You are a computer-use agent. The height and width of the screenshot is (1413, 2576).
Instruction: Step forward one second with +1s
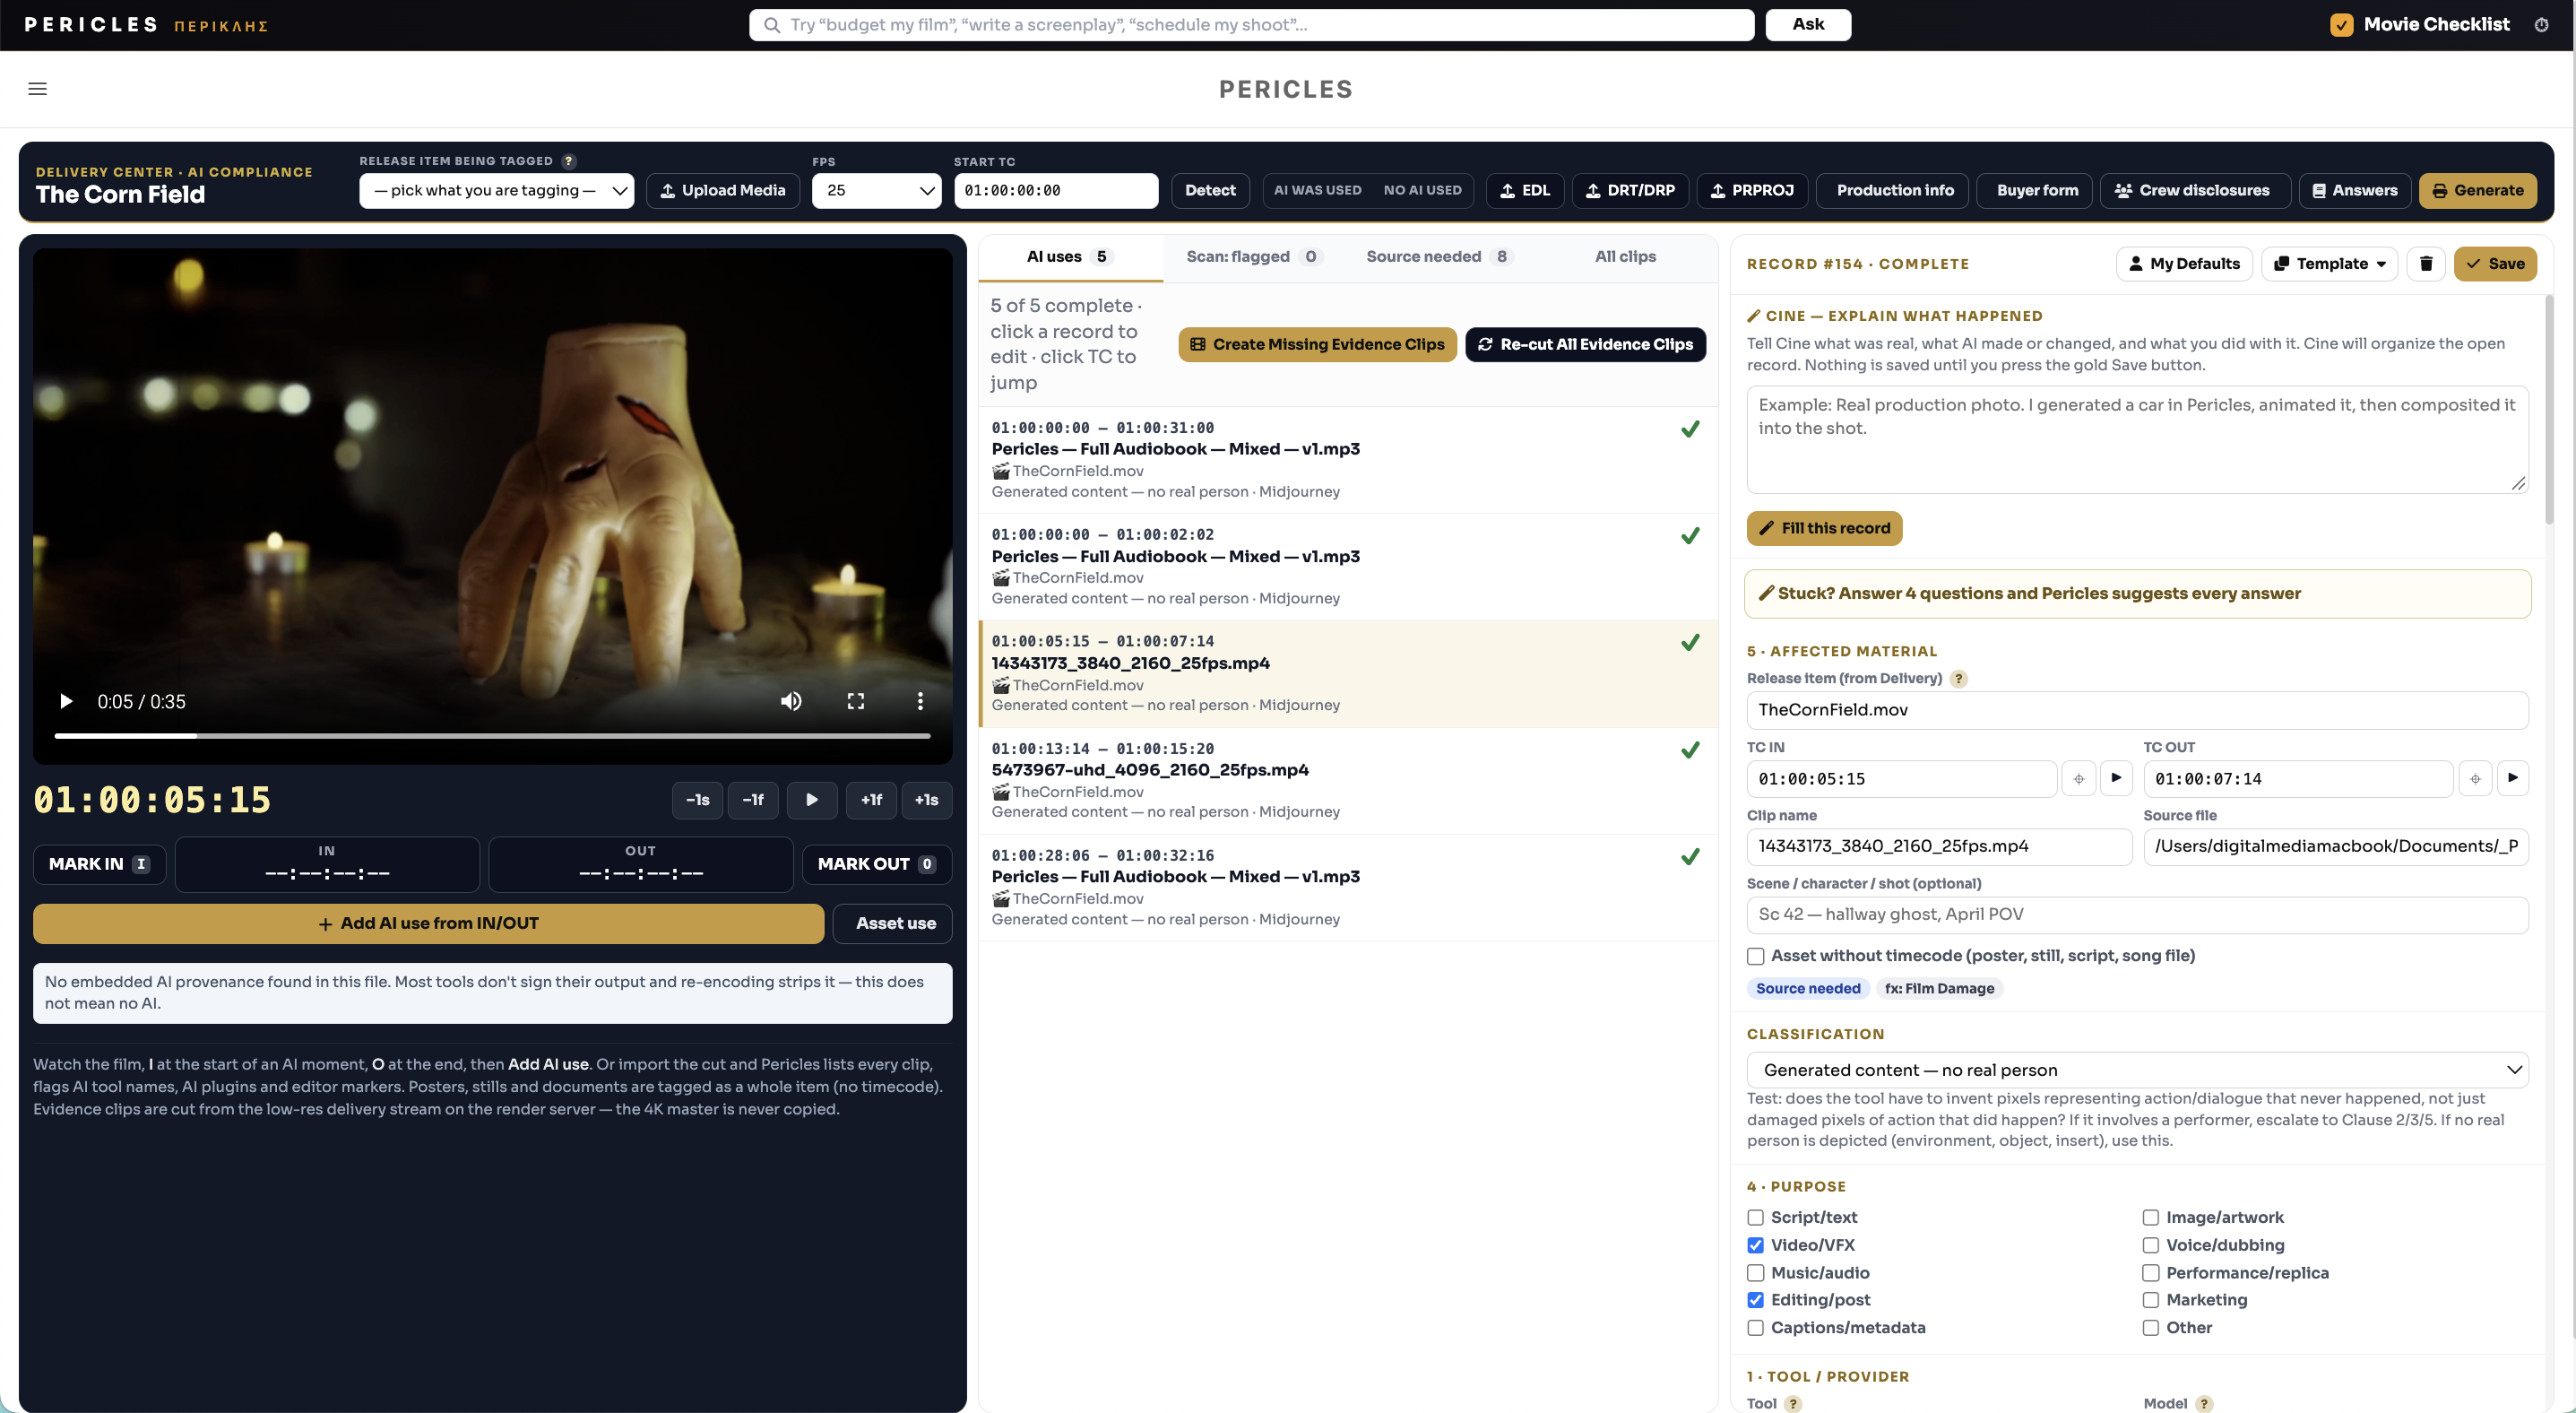(x=926, y=800)
